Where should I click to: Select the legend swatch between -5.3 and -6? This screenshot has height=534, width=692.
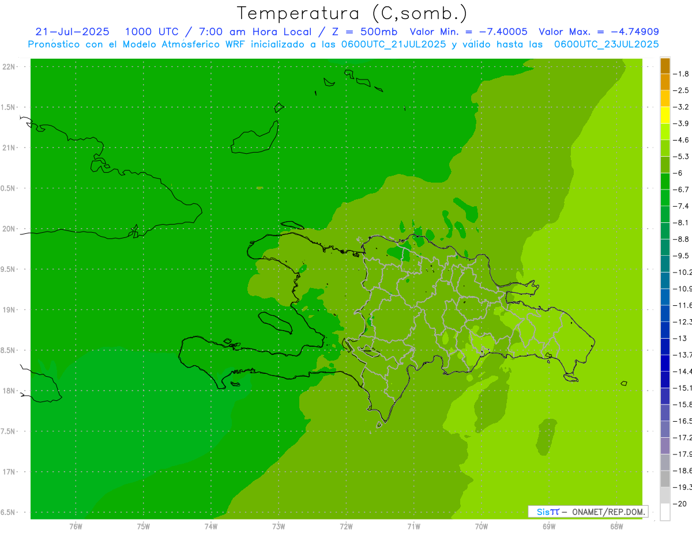665,165
